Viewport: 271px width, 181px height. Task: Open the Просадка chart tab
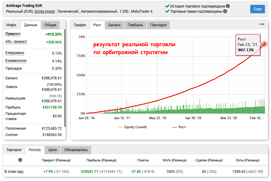(x=158, y=25)
